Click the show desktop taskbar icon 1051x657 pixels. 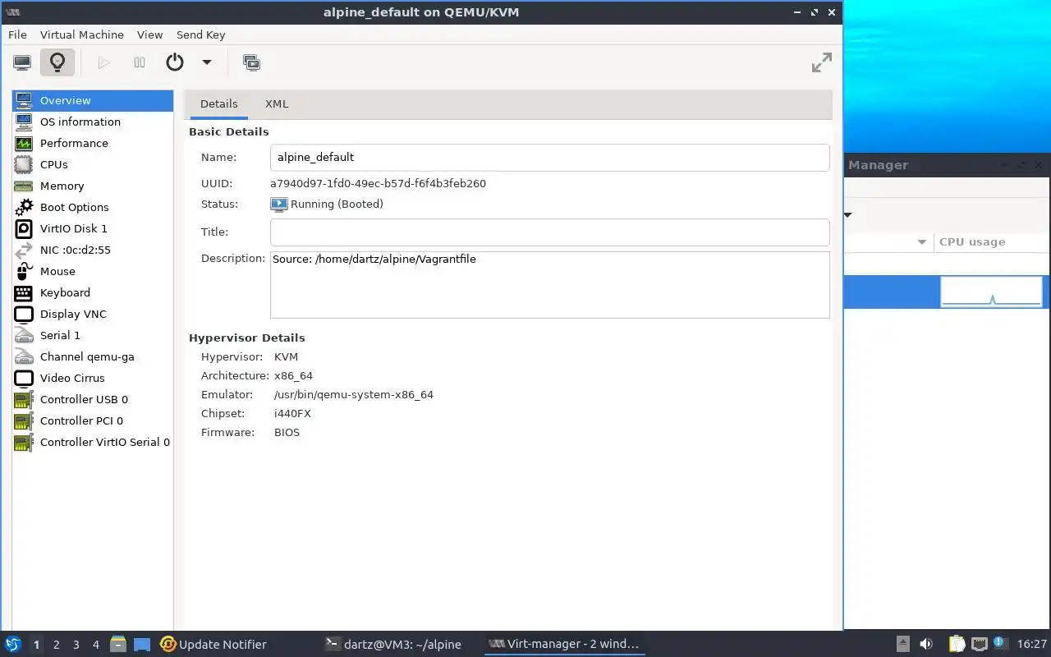click(x=141, y=644)
